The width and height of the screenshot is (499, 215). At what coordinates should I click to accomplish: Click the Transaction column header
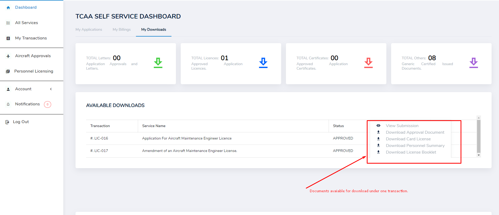[x=100, y=126]
